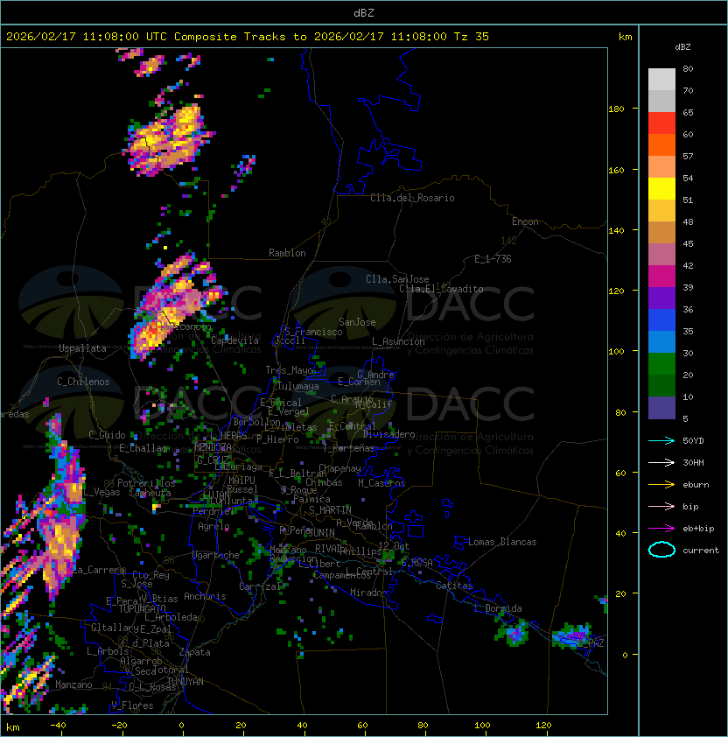The image size is (728, 737).
Task: Click the cyan current ellipse in legend
Action: [661, 550]
